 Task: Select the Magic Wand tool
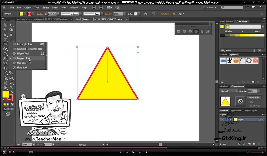pyautogui.click(x=5, y=30)
